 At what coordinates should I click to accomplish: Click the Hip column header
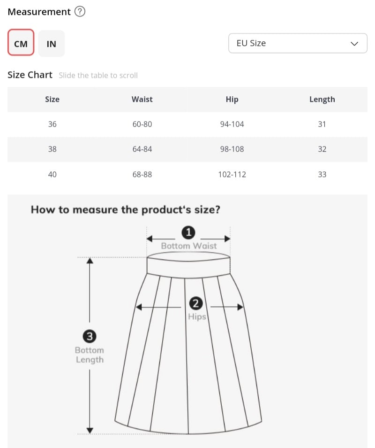[232, 100]
